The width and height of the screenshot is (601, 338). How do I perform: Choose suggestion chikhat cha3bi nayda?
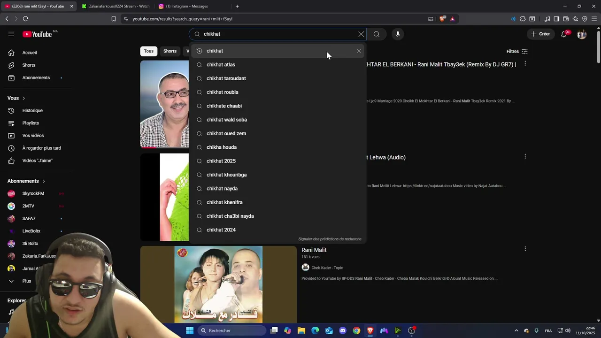coord(277,216)
